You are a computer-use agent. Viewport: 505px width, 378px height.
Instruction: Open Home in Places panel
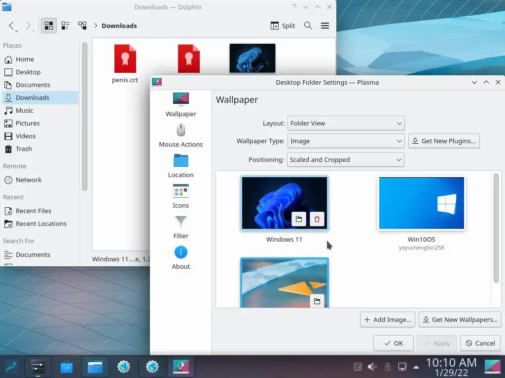pyautogui.click(x=40, y=59)
